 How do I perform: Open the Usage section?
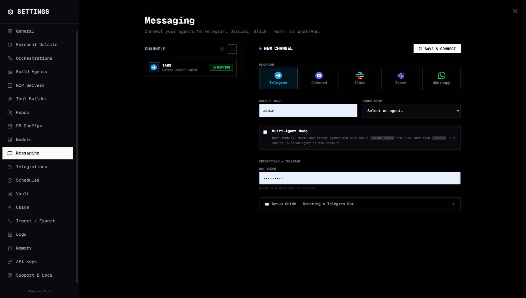point(38,207)
